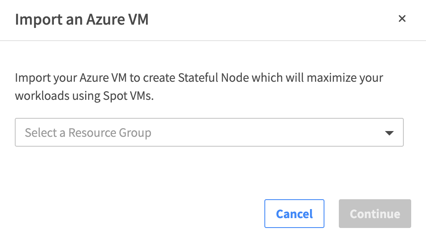Click the "Select a Resource Group" placeholder text

[x=88, y=133]
